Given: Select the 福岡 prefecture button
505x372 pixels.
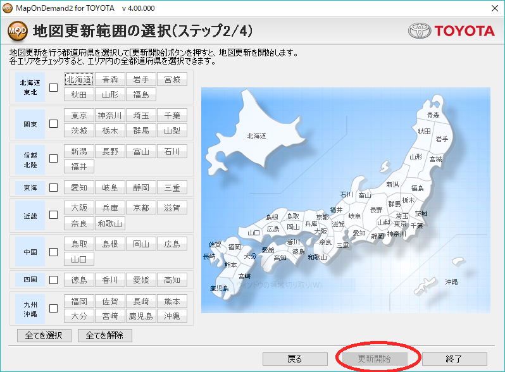Looking at the screenshot, I should (x=79, y=301).
